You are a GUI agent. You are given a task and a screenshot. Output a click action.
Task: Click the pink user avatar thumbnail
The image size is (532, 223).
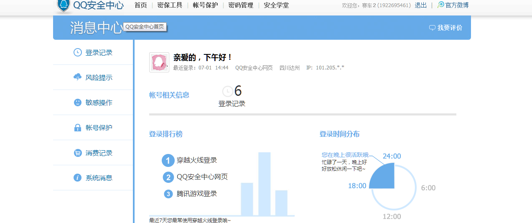[159, 62]
